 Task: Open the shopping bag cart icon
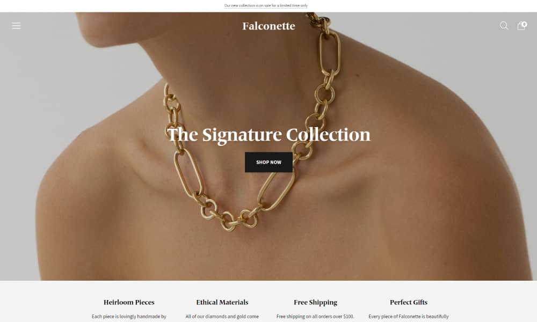pos(521,26)
